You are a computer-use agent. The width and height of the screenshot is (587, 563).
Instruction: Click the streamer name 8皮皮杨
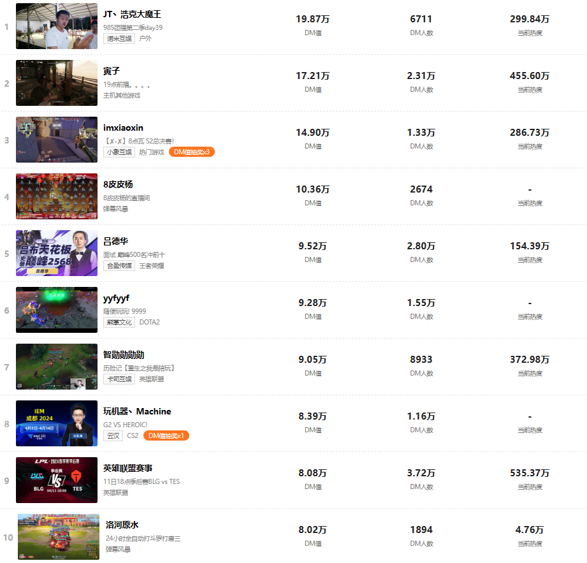tap(118, 184)
